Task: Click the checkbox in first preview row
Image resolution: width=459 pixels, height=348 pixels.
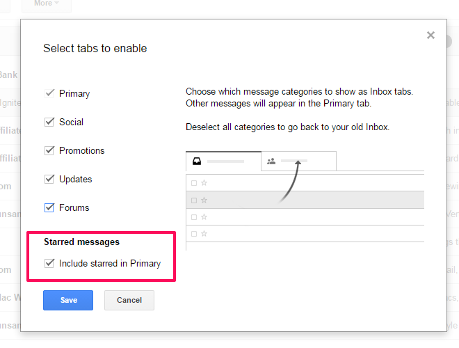Action: [194, 183]
